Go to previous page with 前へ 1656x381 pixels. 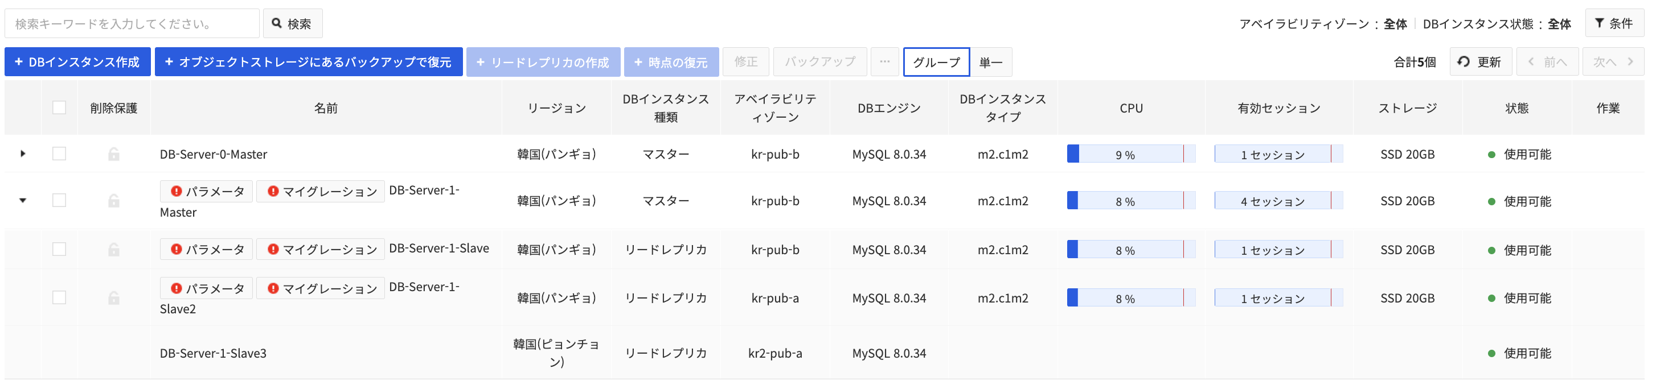point(1547,62)
